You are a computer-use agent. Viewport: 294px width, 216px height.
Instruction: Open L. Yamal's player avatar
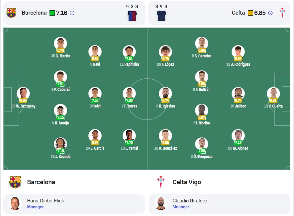tap(129, 136)
